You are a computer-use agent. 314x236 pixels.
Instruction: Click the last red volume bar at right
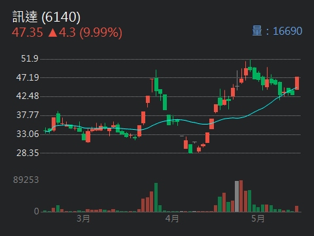click(296, 209)
